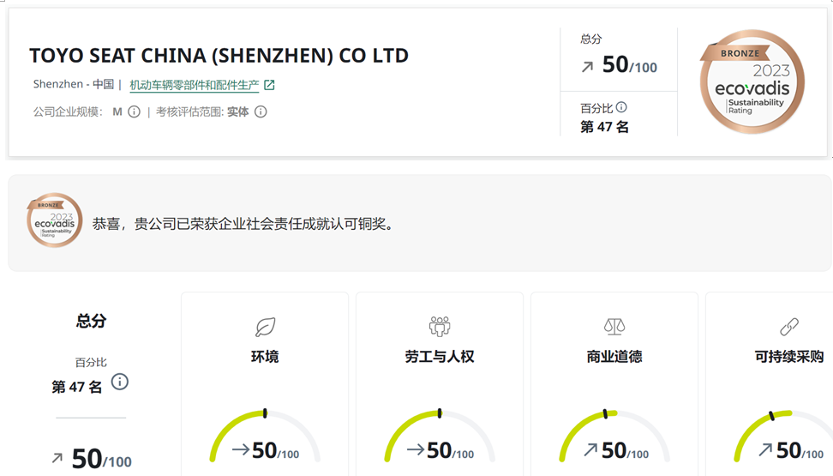
Task: Click the header 总分 50/100 score
Action: coord(619,66)
